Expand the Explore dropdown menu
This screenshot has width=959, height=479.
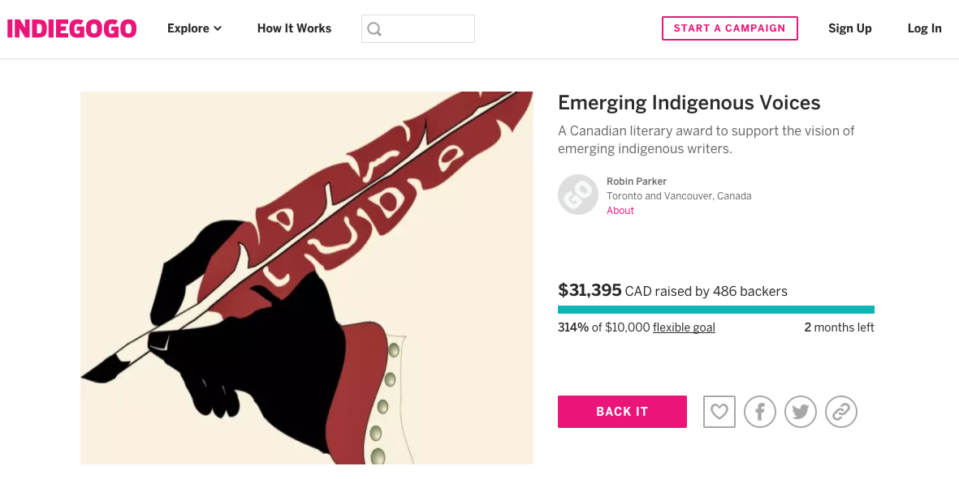195,28
